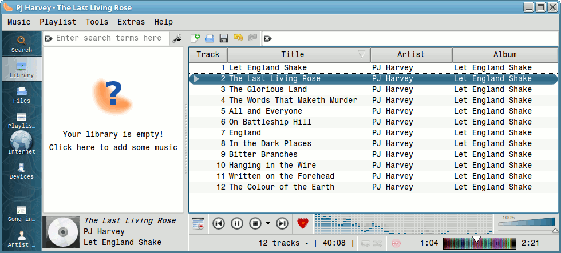This screenshot has width=561, height=253.
Task: Toggle the shuffle mode icon
Action: (377, 244)
